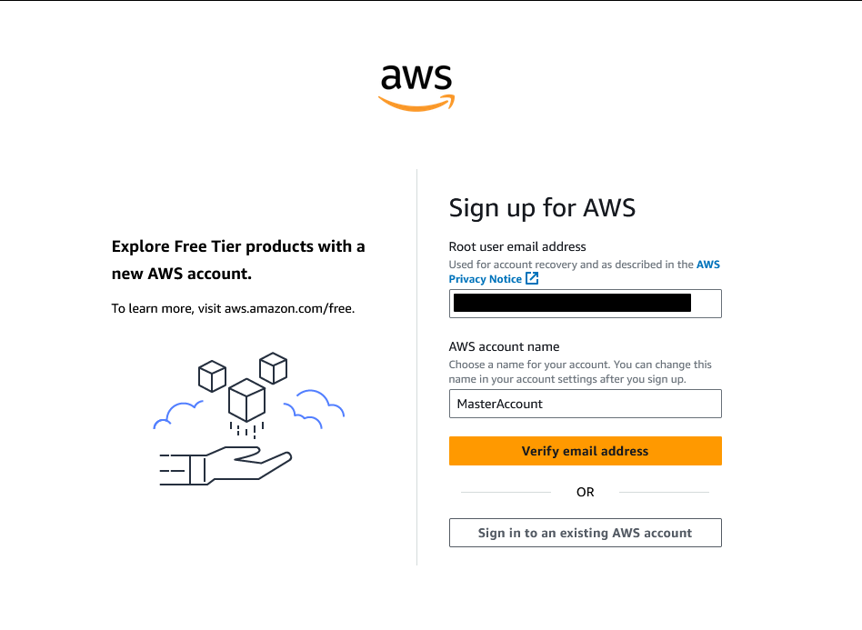
Task: Choose Sign in to an existing AWS account
Action: [x=585, y=533]
